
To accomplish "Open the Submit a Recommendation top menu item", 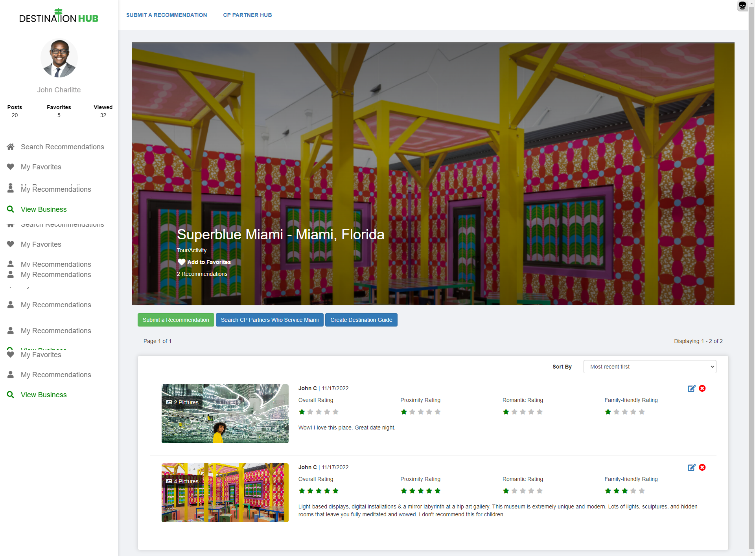I will click(x=166, y=15).
